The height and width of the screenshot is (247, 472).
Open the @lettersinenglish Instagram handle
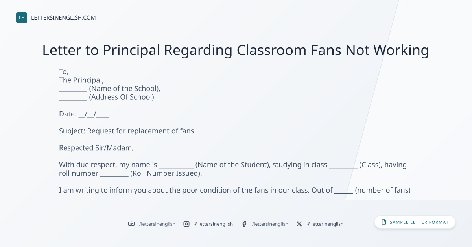[x=214, y=224]
